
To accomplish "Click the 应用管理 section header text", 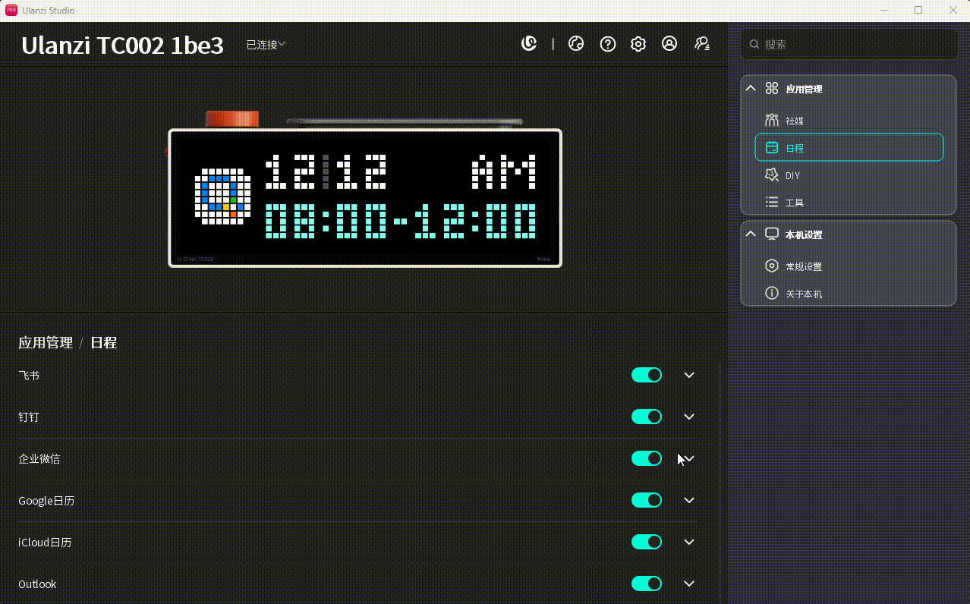I will click(x=804, y=89).
